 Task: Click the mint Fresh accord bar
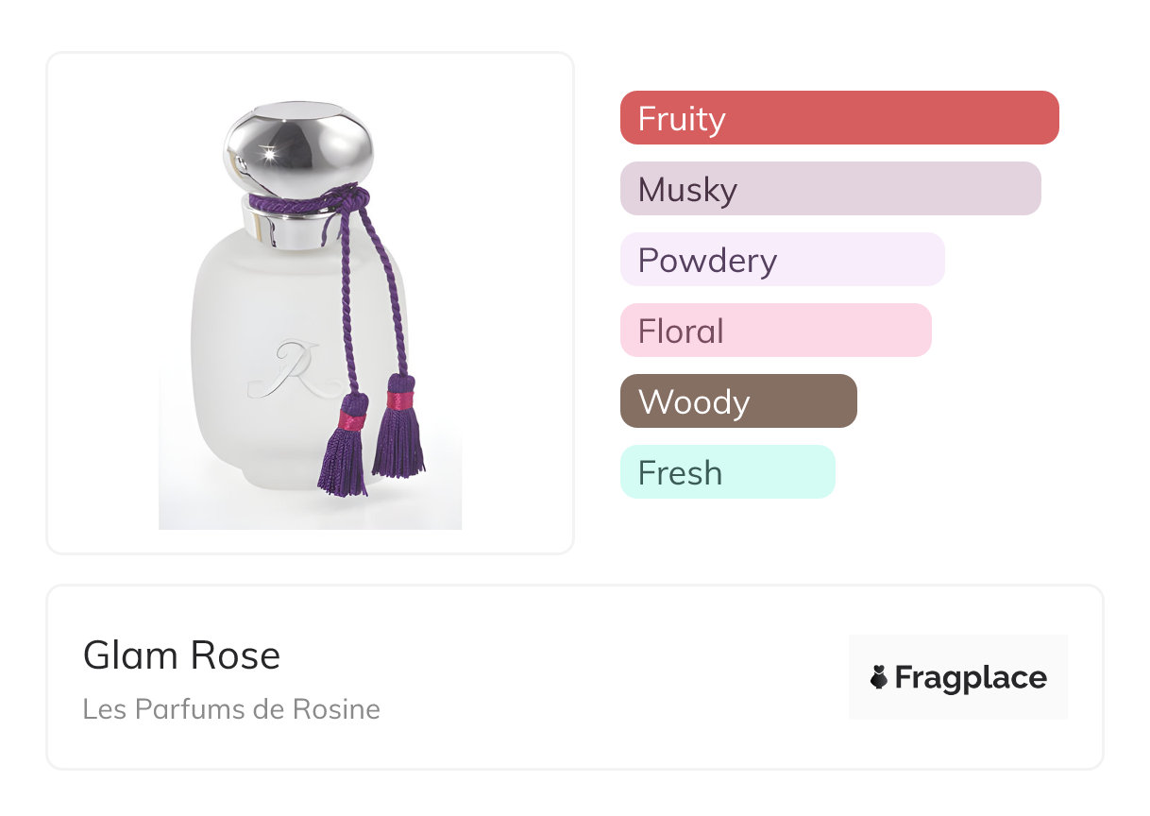727,472
